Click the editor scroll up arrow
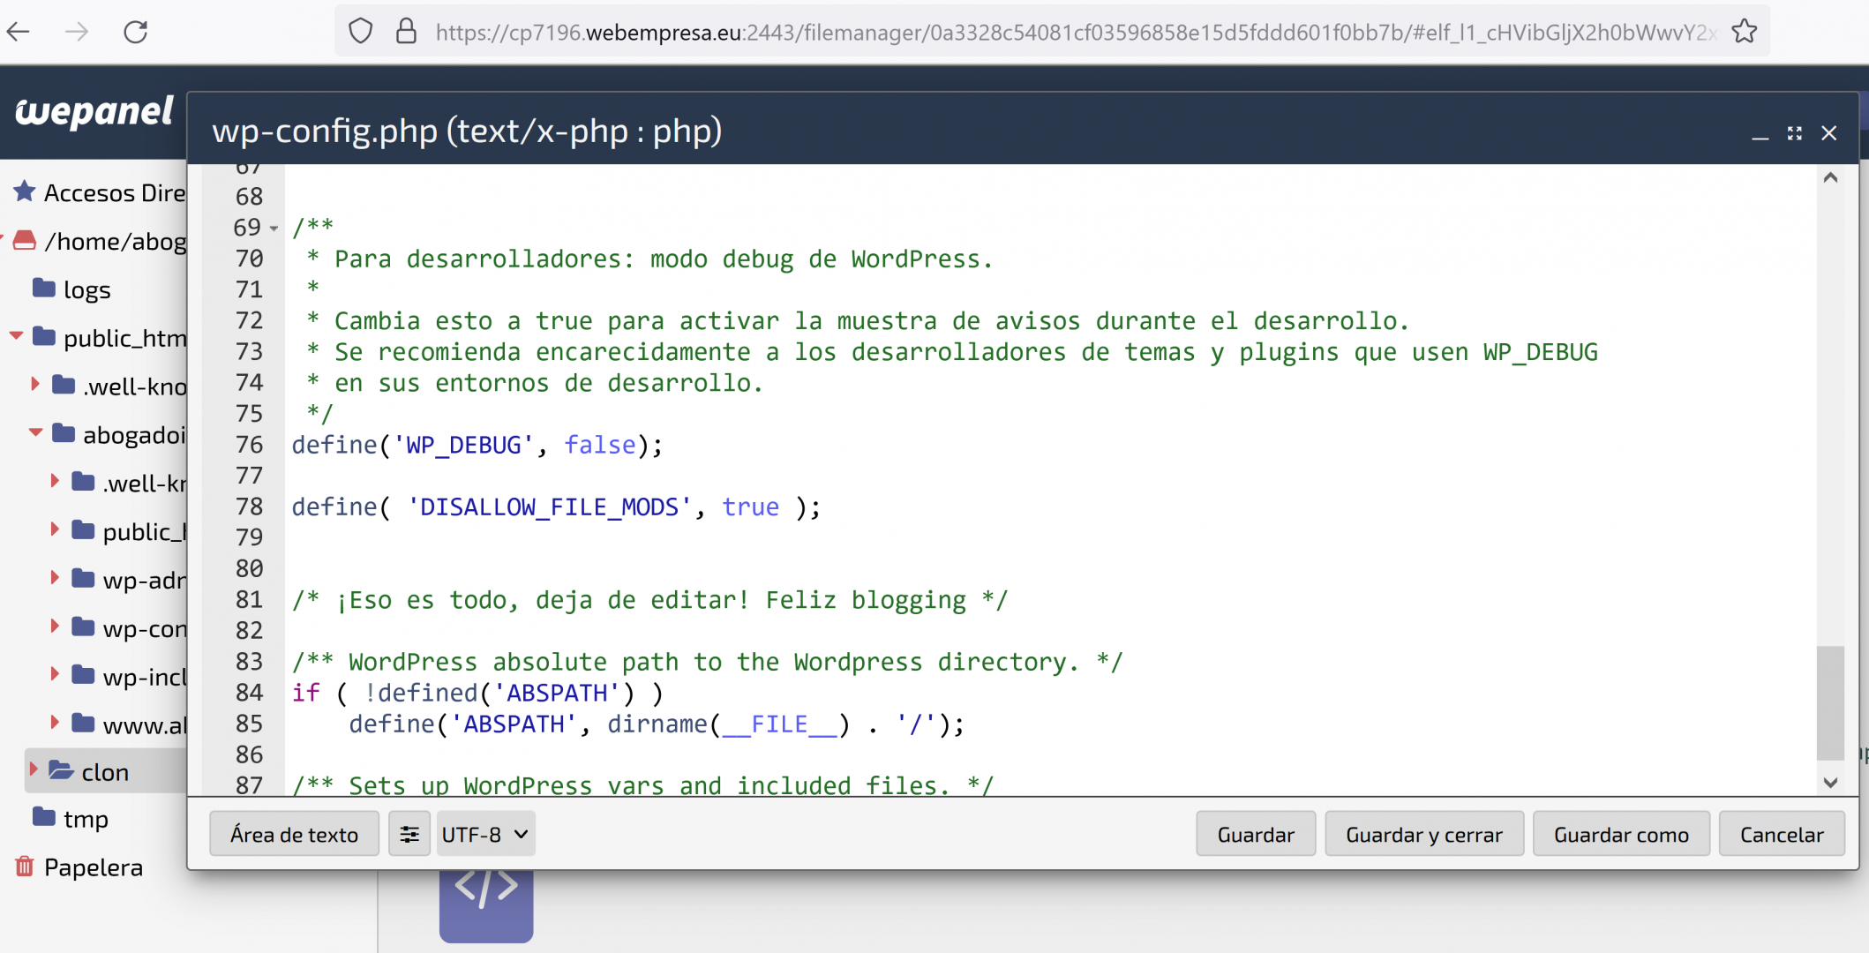This screenshot has height=953, width=1869. pyautogui.click(x=1830, y=178)
